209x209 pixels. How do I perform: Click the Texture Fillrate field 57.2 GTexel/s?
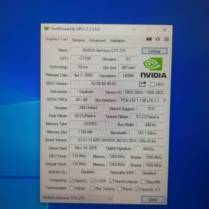coord(147,117)
